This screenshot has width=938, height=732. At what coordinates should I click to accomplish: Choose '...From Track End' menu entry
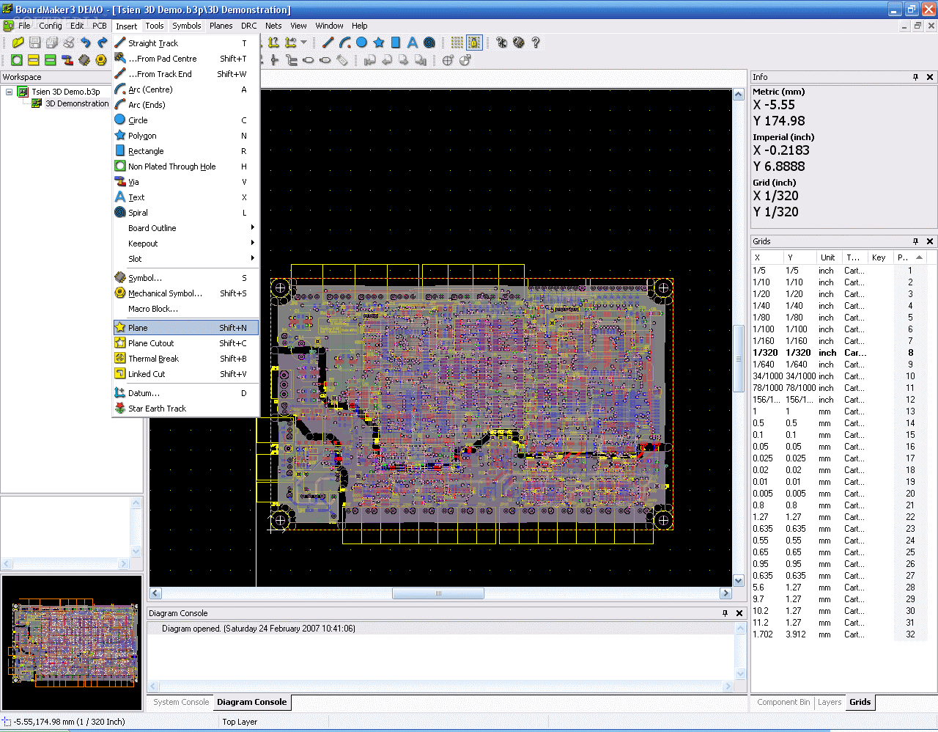coord(185,74)
